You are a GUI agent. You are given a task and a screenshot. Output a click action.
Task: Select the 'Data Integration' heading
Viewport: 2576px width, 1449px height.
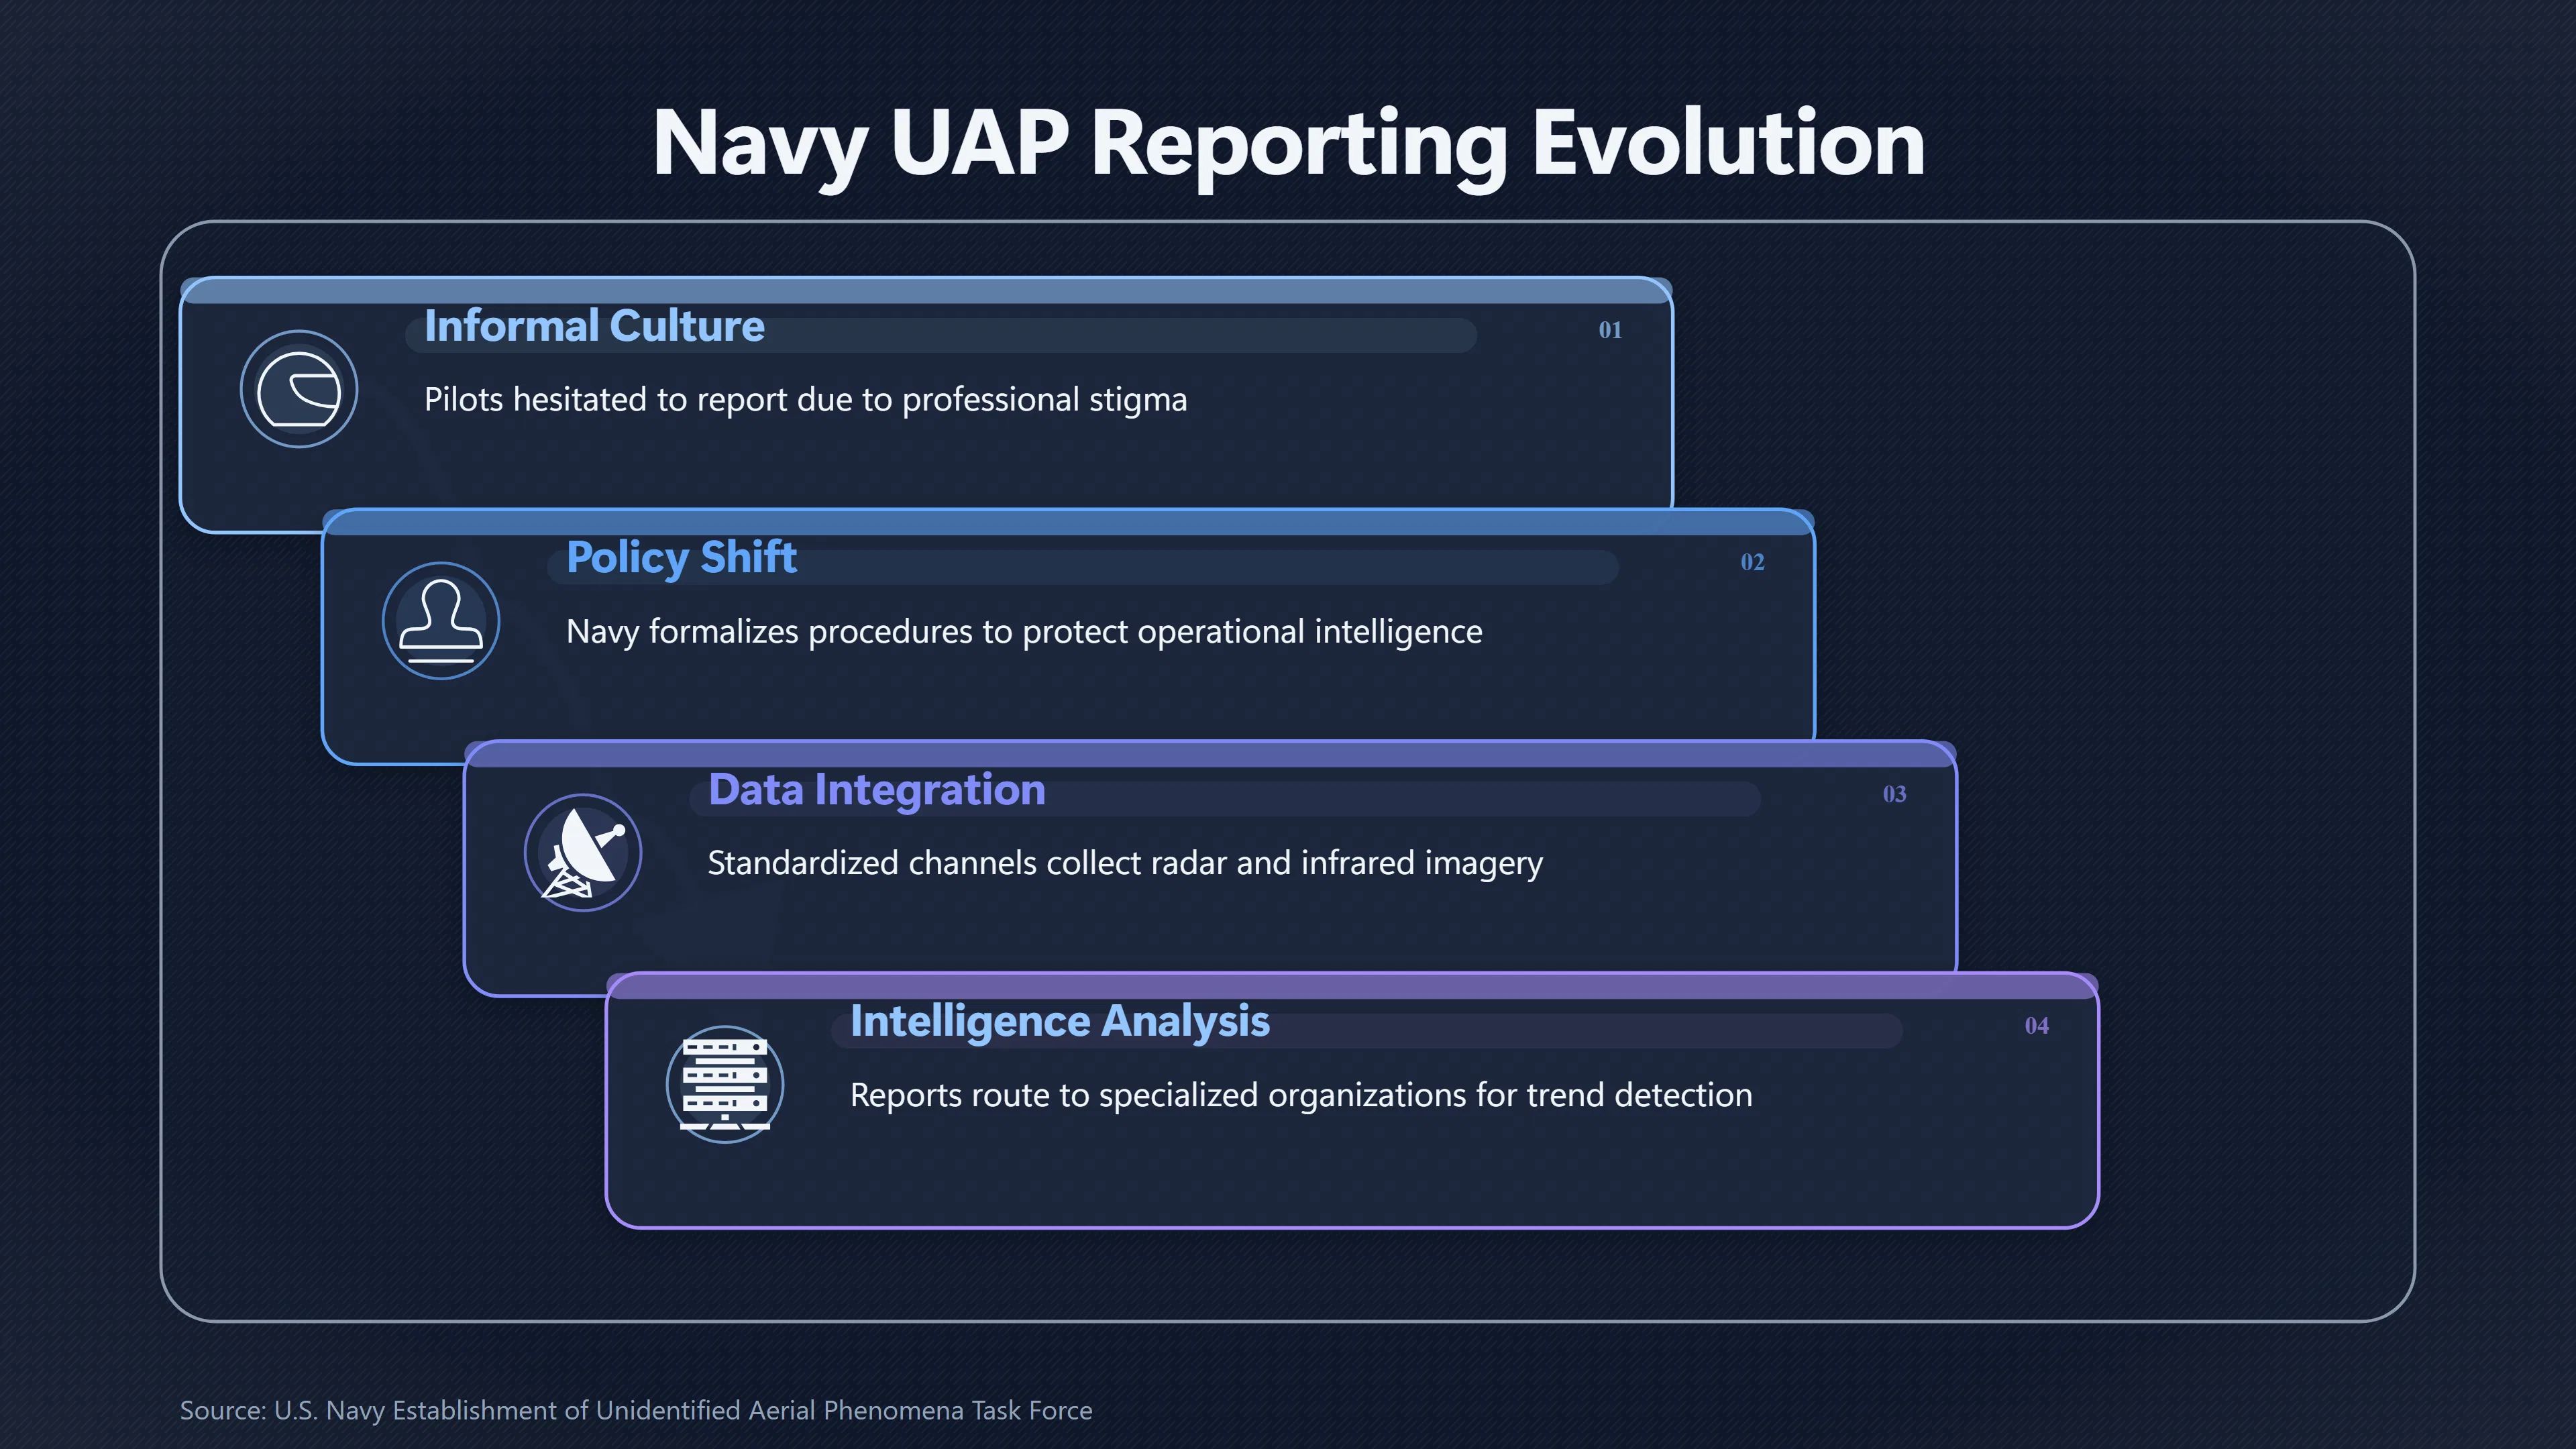point(877,790)
